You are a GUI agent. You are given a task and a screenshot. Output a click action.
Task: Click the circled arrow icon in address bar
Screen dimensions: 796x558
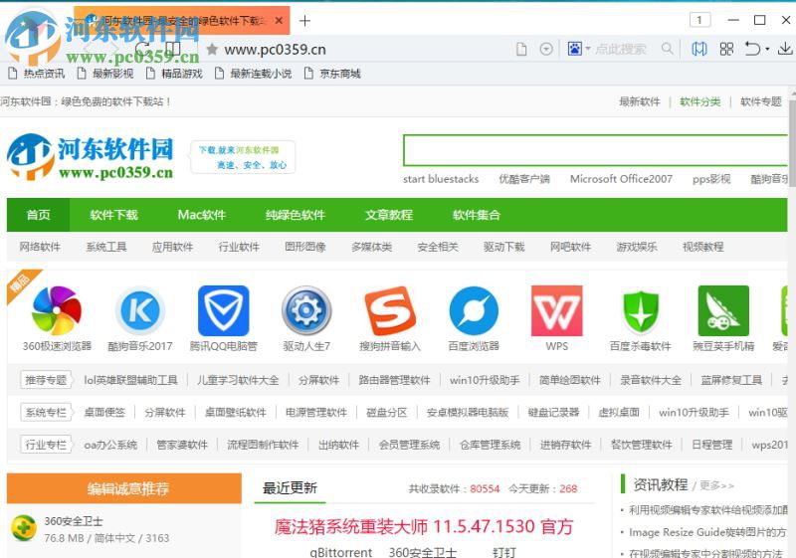546,49
